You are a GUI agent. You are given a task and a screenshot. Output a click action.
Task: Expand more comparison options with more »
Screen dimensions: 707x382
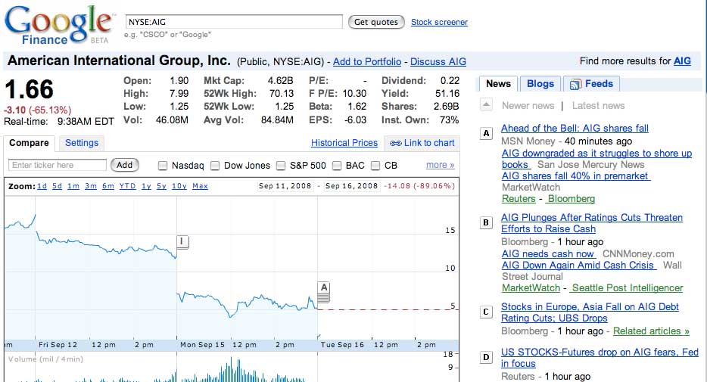pos(440,165)
